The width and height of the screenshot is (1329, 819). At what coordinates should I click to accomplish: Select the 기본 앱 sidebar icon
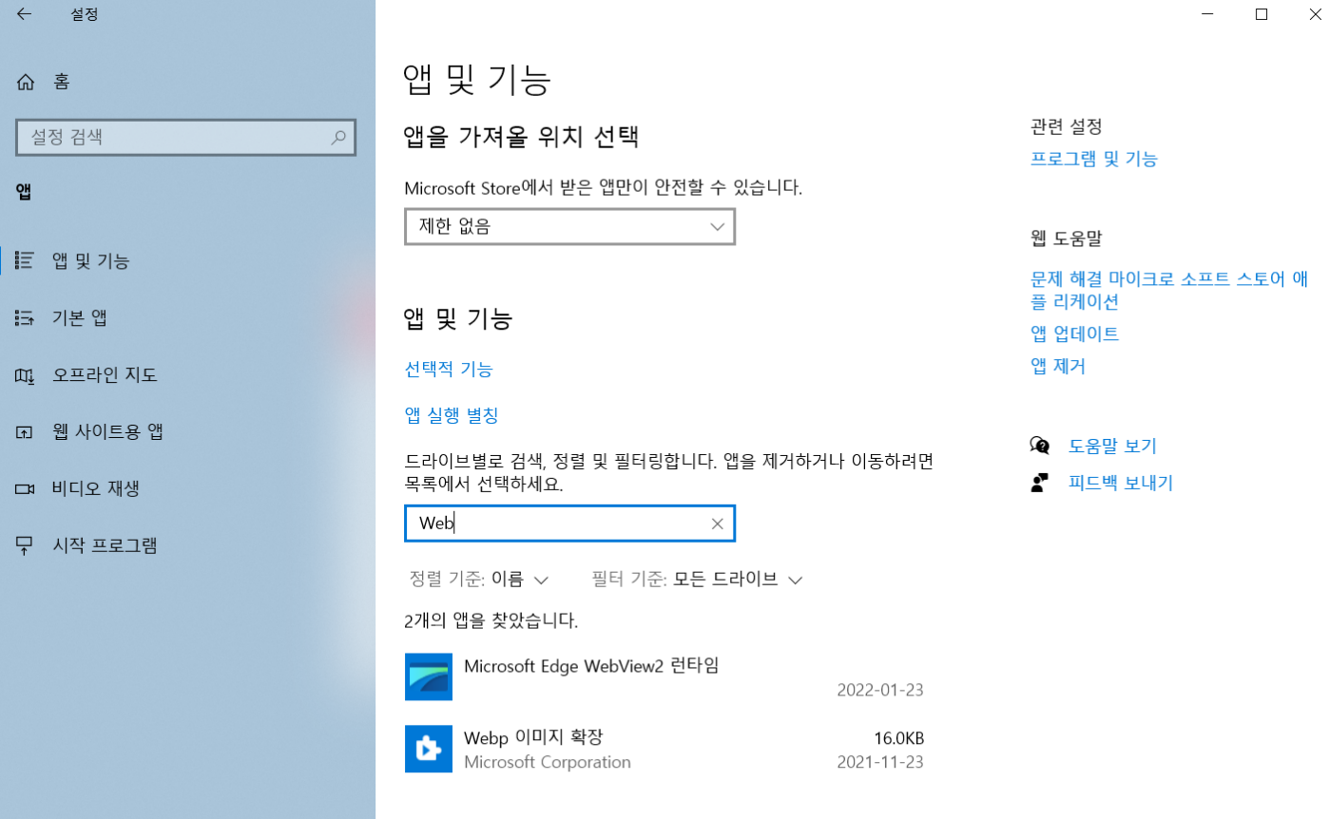tap(26, 318)
